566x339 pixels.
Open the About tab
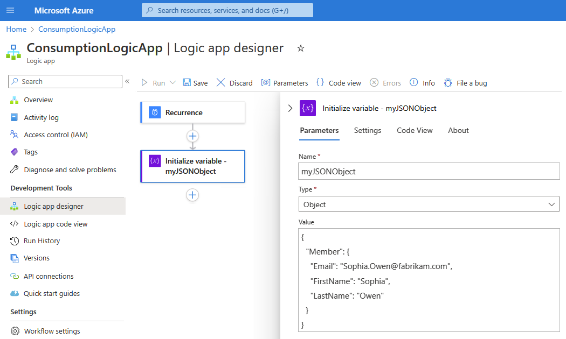(458, 130)
